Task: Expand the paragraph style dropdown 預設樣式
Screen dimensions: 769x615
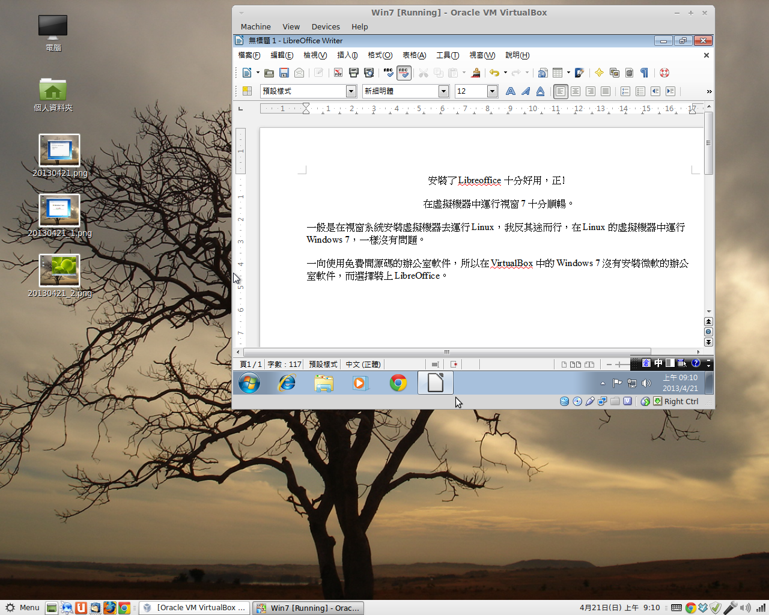Action: [x=351, y=91]
